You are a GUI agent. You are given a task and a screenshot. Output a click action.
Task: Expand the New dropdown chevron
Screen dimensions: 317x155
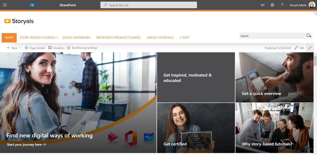point(20,48)
